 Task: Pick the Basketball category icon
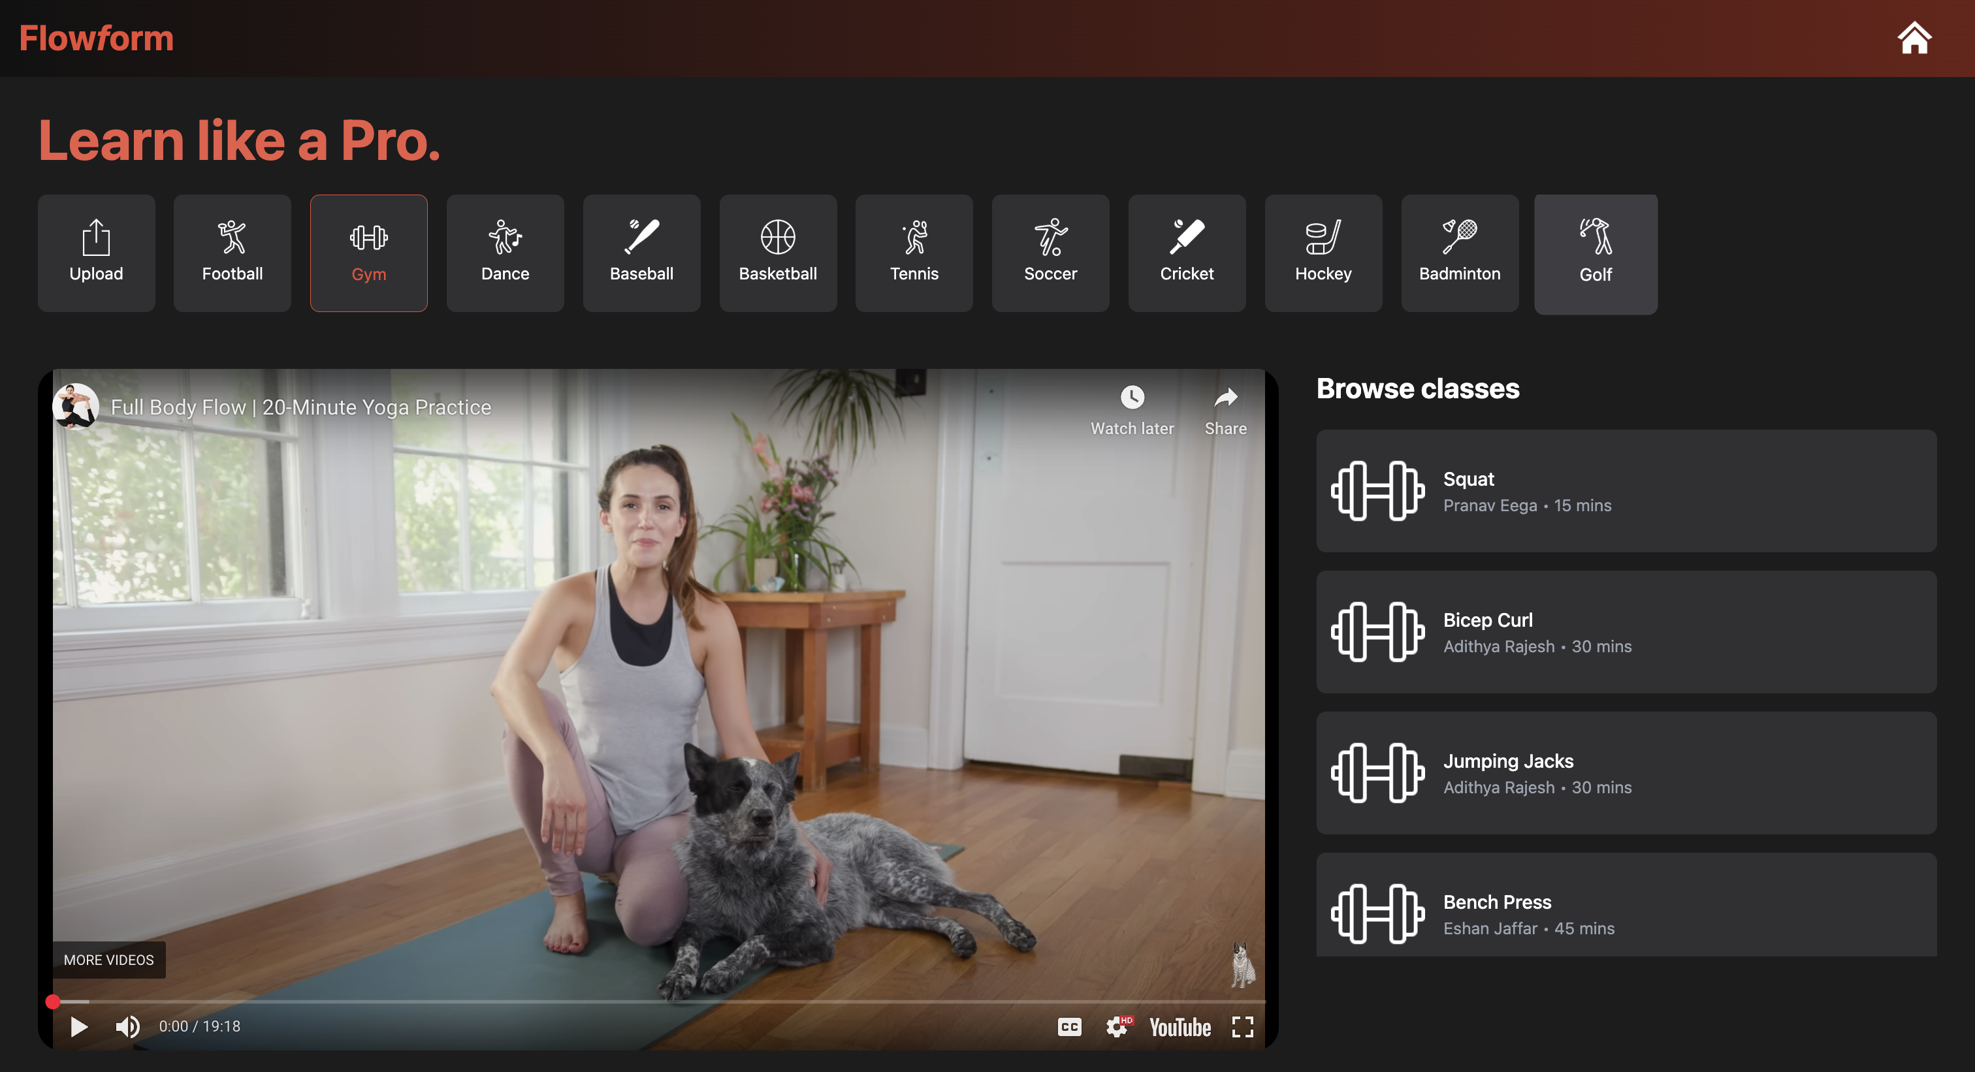[x=777, y=253]
